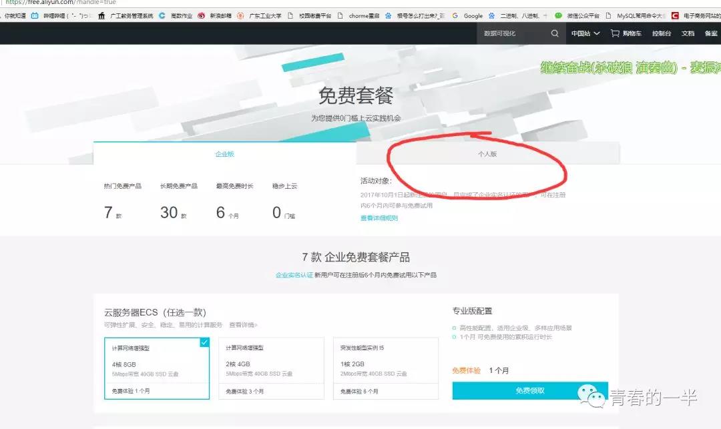Viewport: 721px width, 429px height.
Task: Click the 免费领取 button
Action: pyautogui.click(x=529, y=391)
